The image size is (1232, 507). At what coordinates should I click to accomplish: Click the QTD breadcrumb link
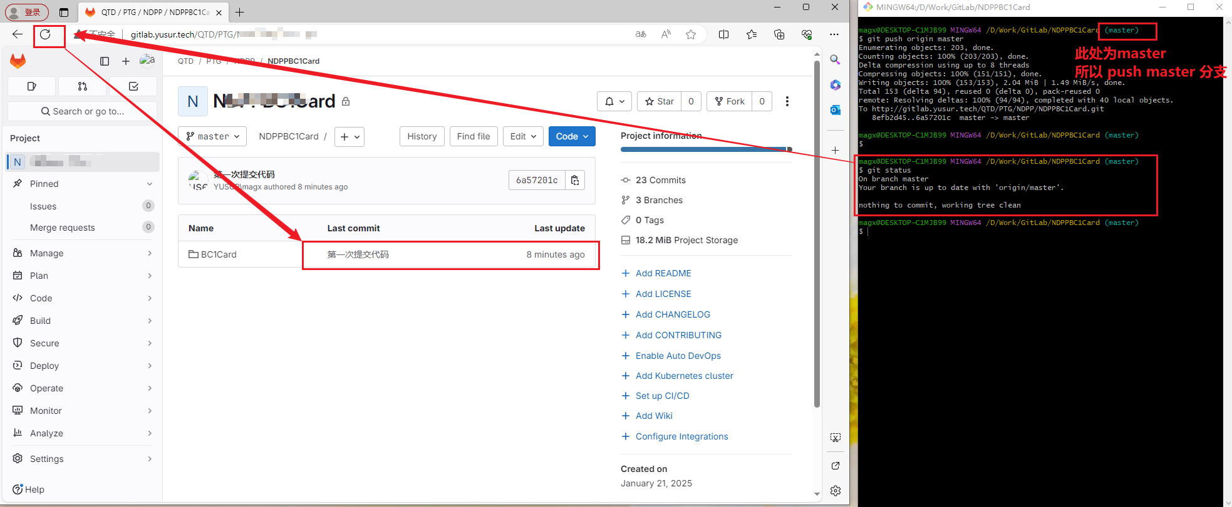pos(185,61)
